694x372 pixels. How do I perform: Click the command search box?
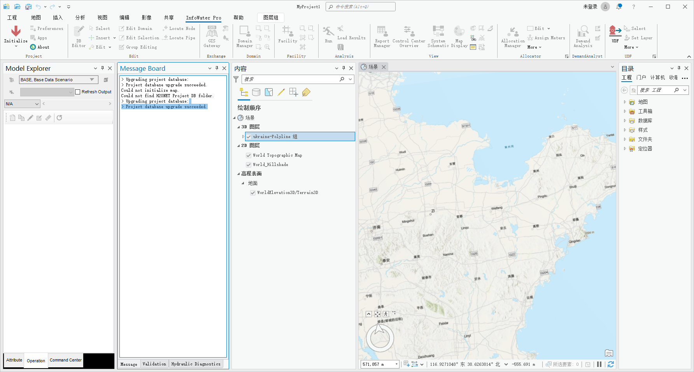[x=361, y=7]
